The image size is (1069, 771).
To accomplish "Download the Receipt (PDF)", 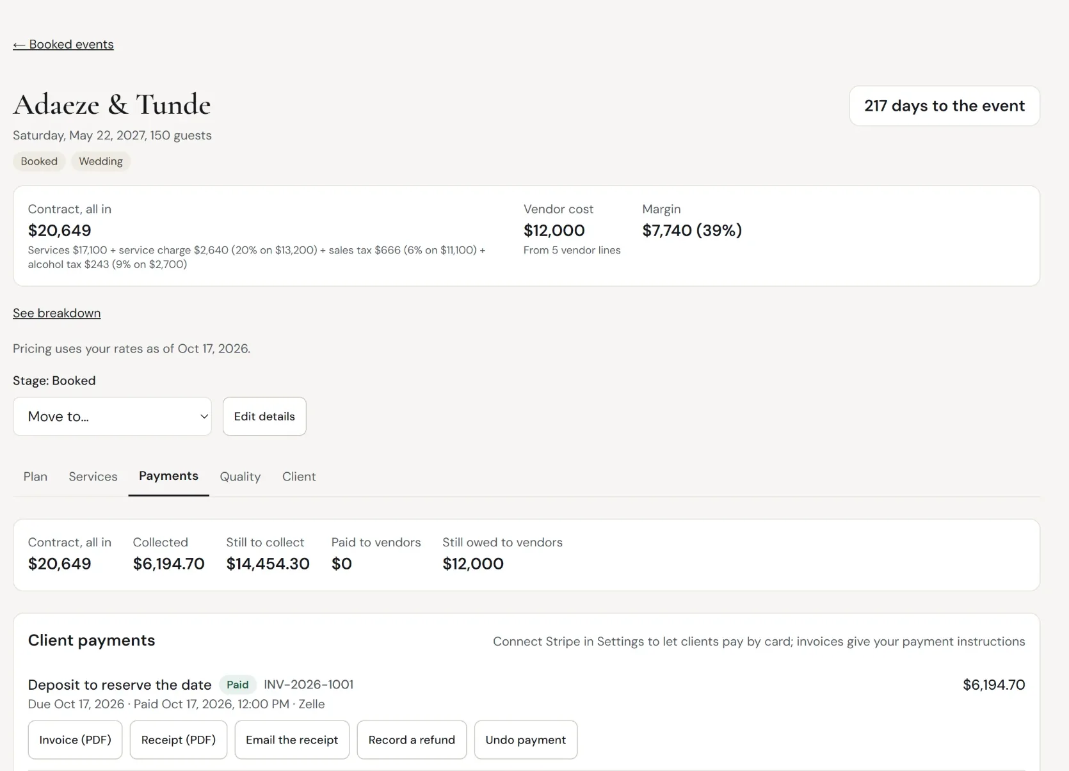I will pyautogui.click(x=179, y=740).
